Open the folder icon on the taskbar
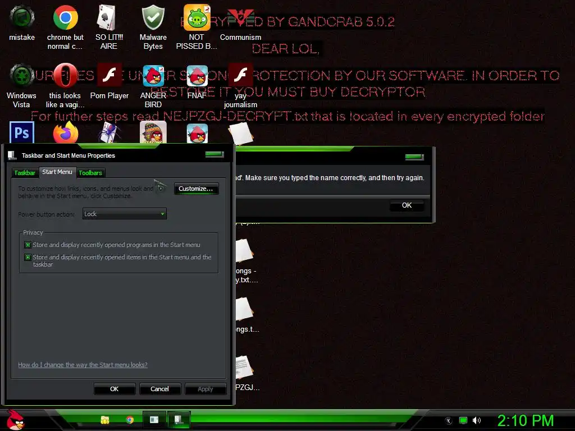 pyautogui.click(x=105, y=420)
